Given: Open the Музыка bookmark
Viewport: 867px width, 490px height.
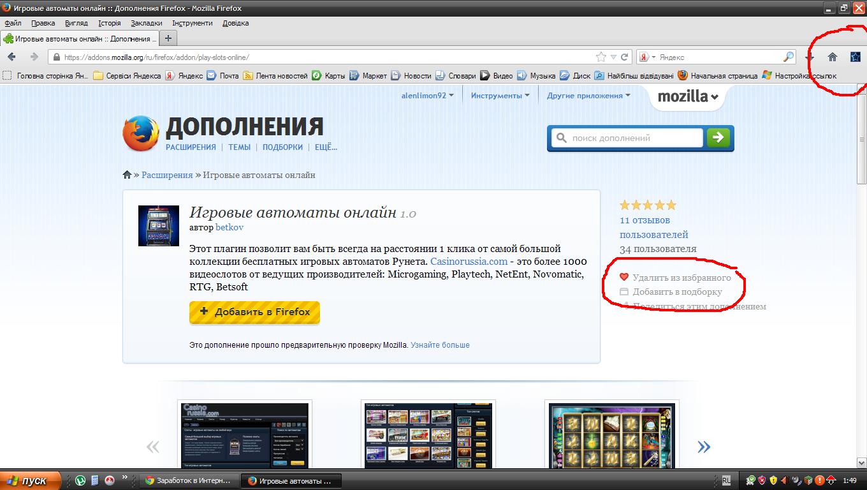Looking at the screenshot, I should (x=536, y=75).
